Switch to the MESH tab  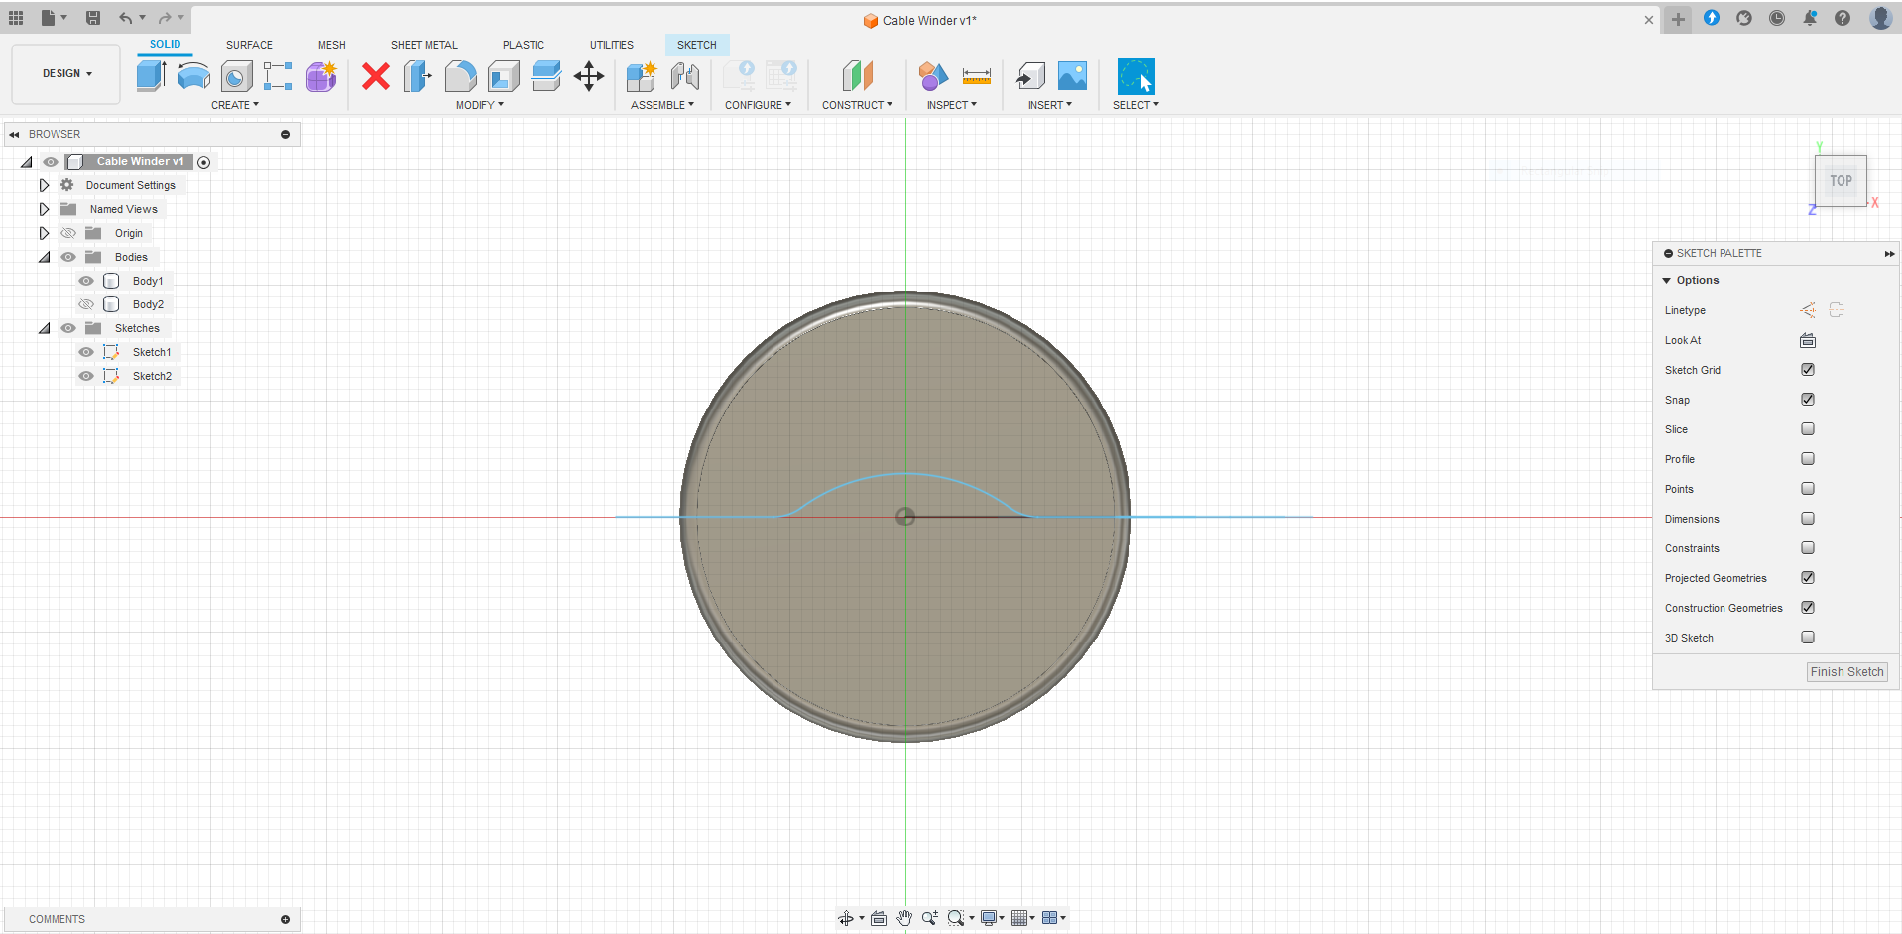[332, 45]
